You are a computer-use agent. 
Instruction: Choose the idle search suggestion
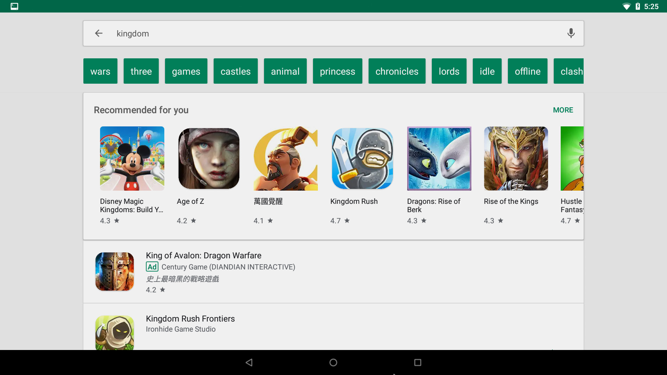click(x=487, y=71)
